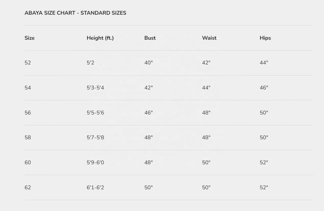Click the Size column header
Screen dimensions: 324x211
tap(30, 38)
